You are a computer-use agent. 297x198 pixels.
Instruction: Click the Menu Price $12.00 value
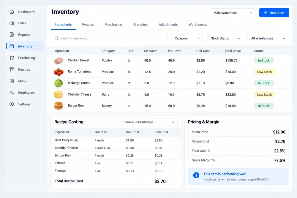pos(279,132)
